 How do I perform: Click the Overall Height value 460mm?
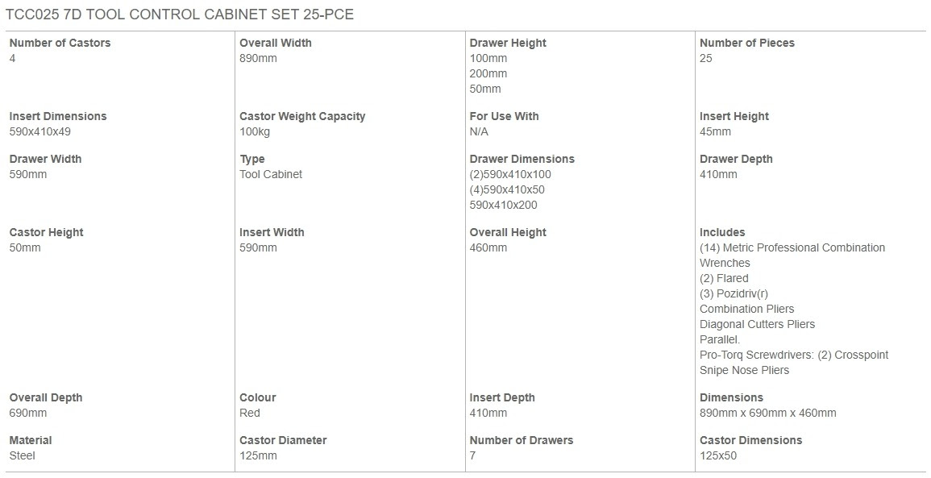point(488,248)
